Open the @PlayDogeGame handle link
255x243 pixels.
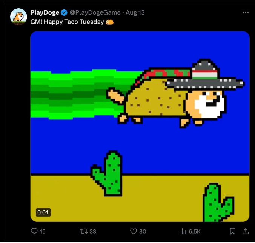click(95, 13)
